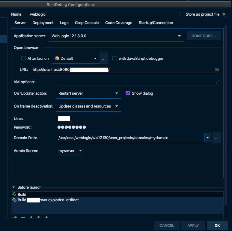The width and height of the screenshot is (232, 231).
Task: Click the Build task icon in Before launch list
Action: [x=14, y=194]
